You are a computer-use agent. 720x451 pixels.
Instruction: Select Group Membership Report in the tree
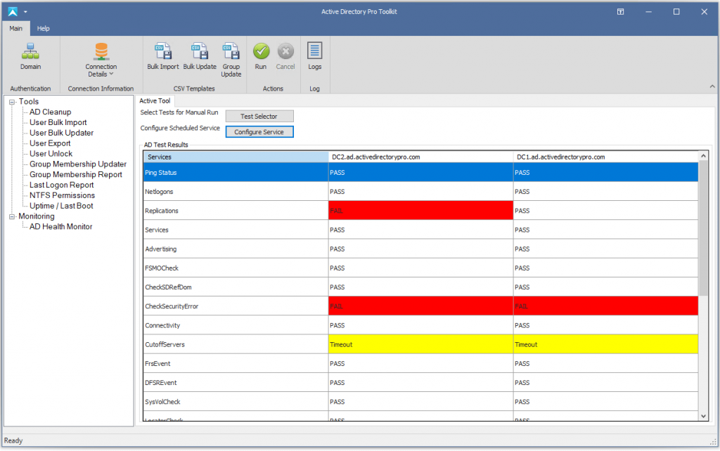76,175
